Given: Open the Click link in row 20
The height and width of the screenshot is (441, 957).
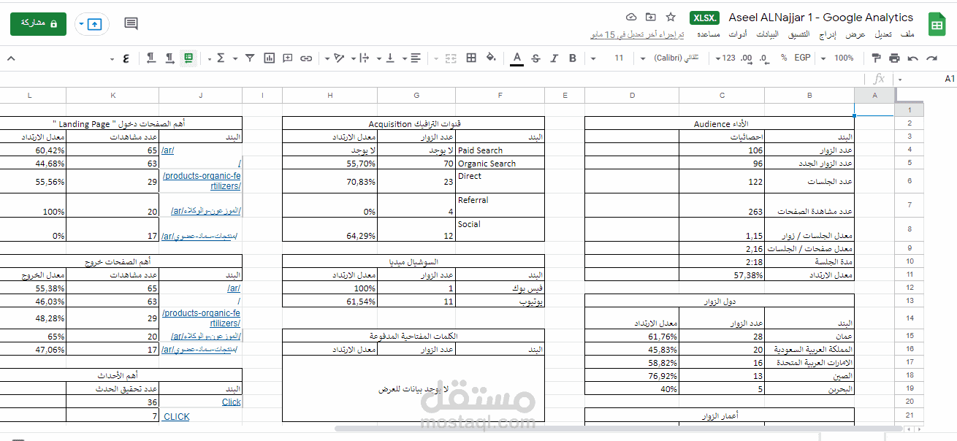Looking at the screenshot, I should pos(231,402).
